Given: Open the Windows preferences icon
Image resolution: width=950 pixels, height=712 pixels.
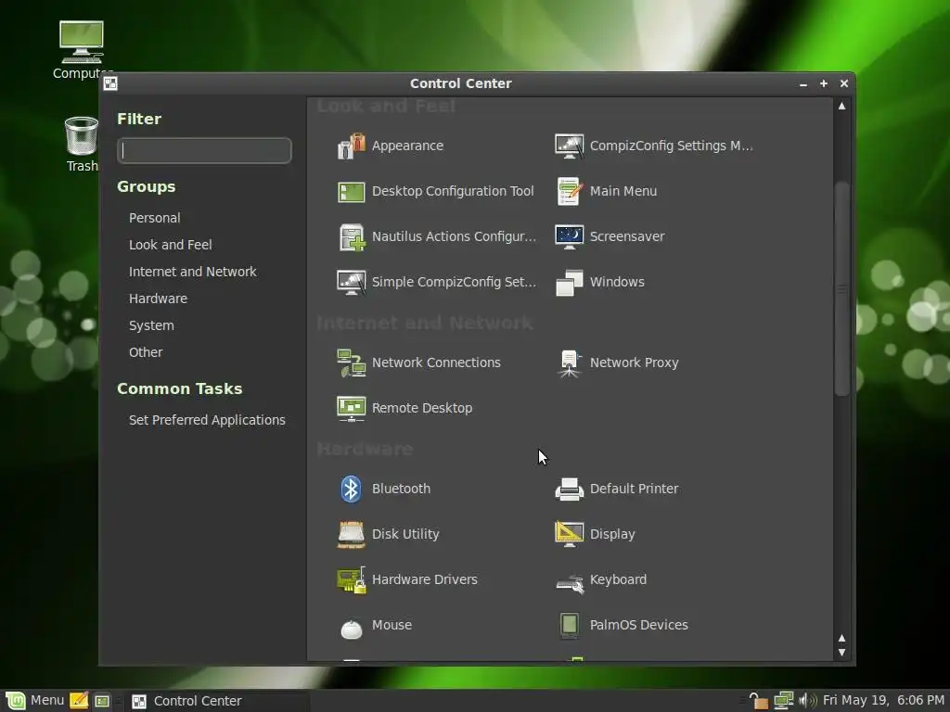Looking at the screenshot, I should coord(569,282).
